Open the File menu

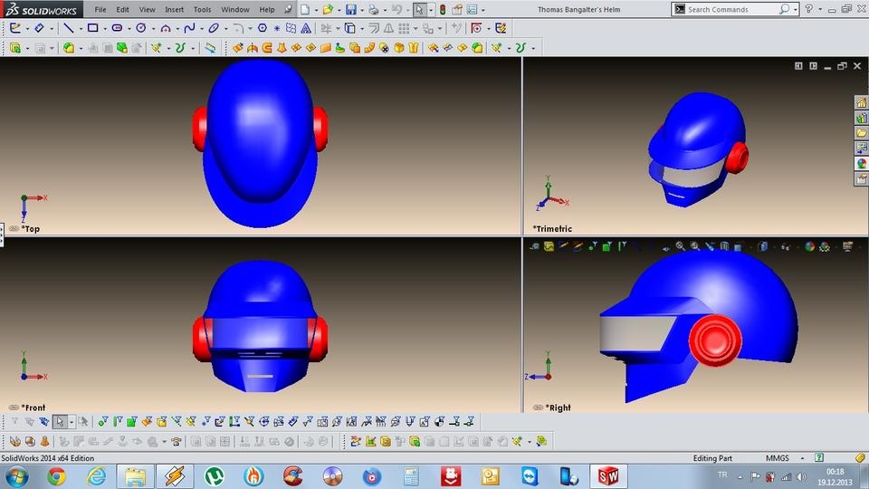click(x=100, y=9)
